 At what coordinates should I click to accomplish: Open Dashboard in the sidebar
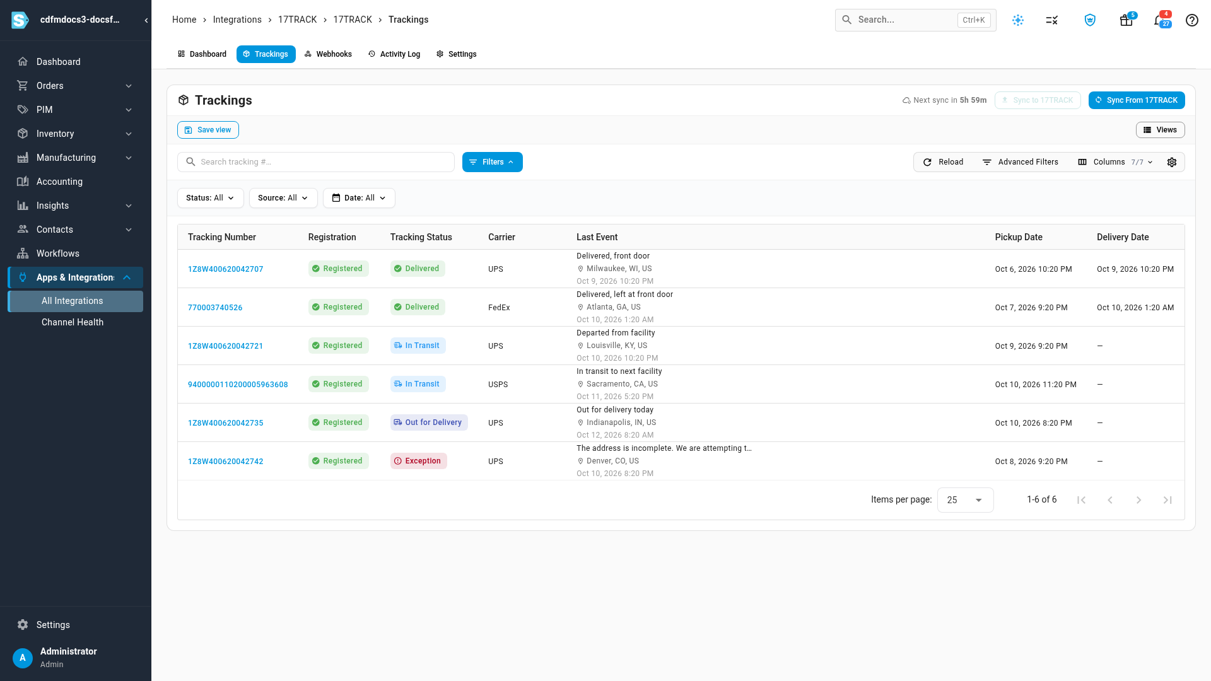(76, 62)
